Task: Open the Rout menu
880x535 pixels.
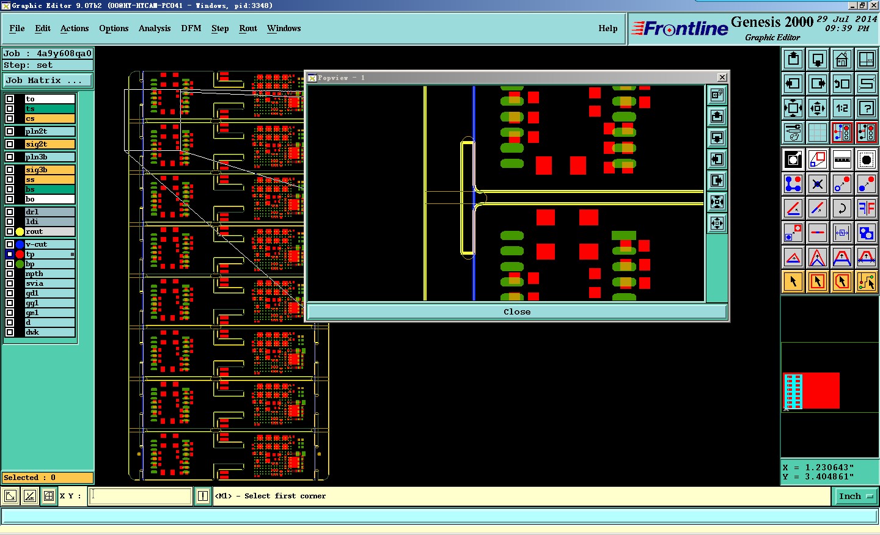Action: point(248,28)
